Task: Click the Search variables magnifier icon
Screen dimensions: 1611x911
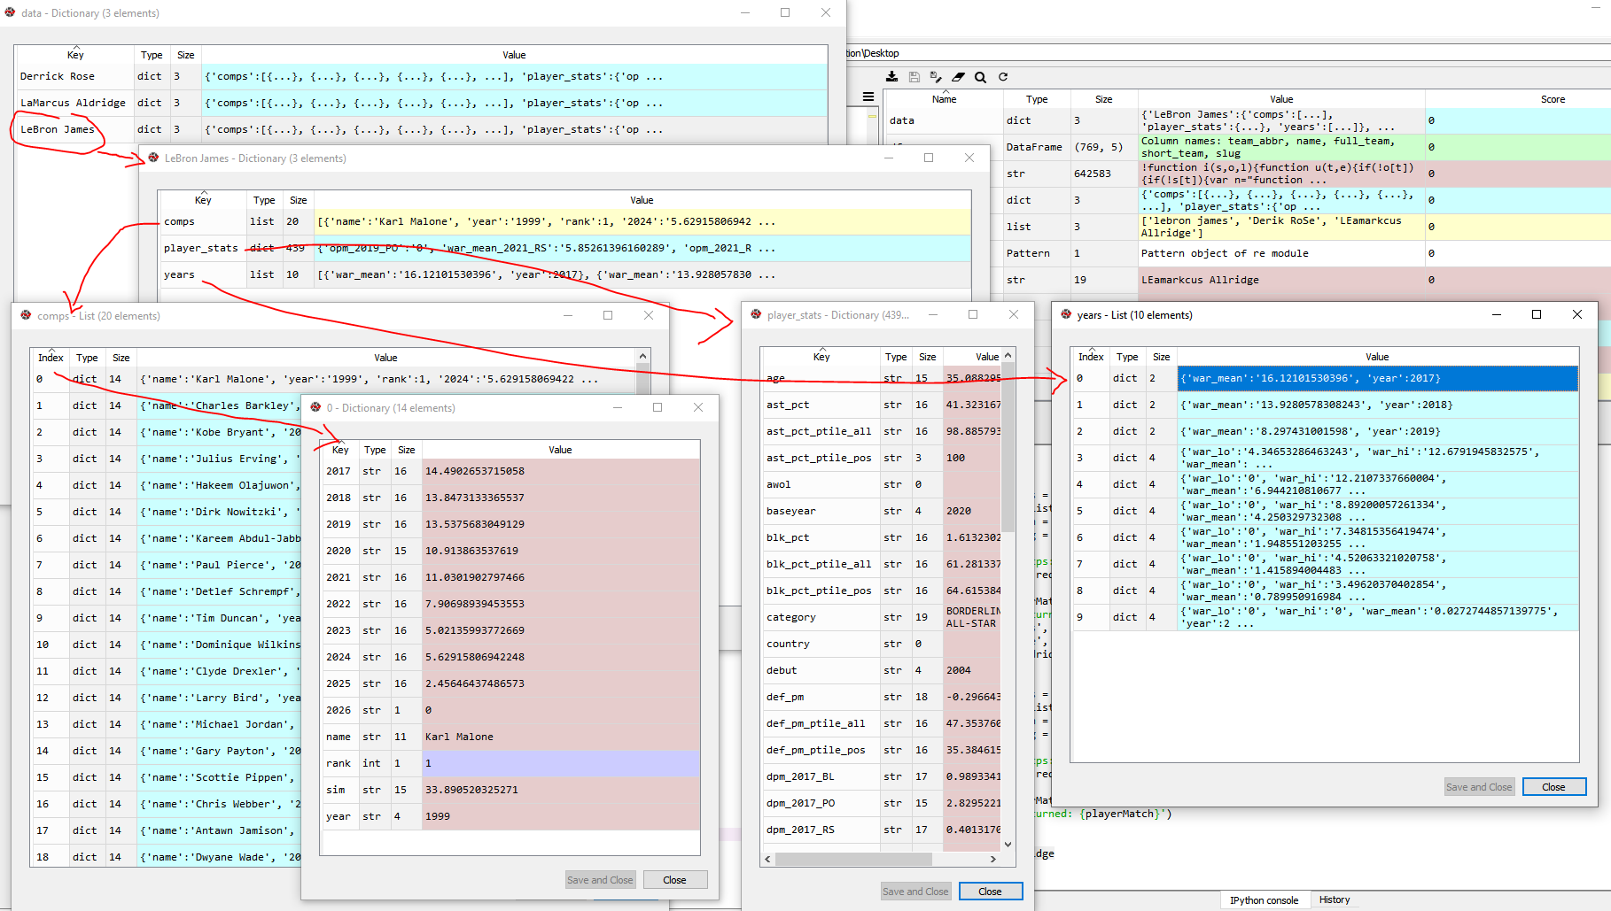Action: tap(980, 77)
